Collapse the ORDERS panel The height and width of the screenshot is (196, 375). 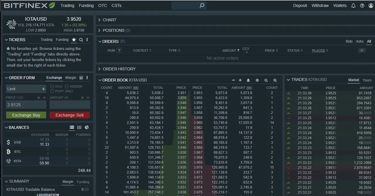pos(100,42)
